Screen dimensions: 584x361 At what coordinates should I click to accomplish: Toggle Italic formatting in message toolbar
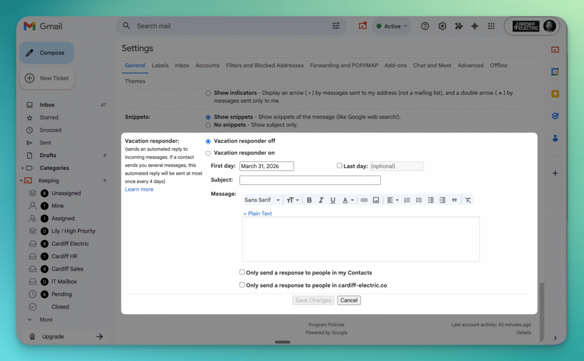pyautogui.click(x=321, y=200)
